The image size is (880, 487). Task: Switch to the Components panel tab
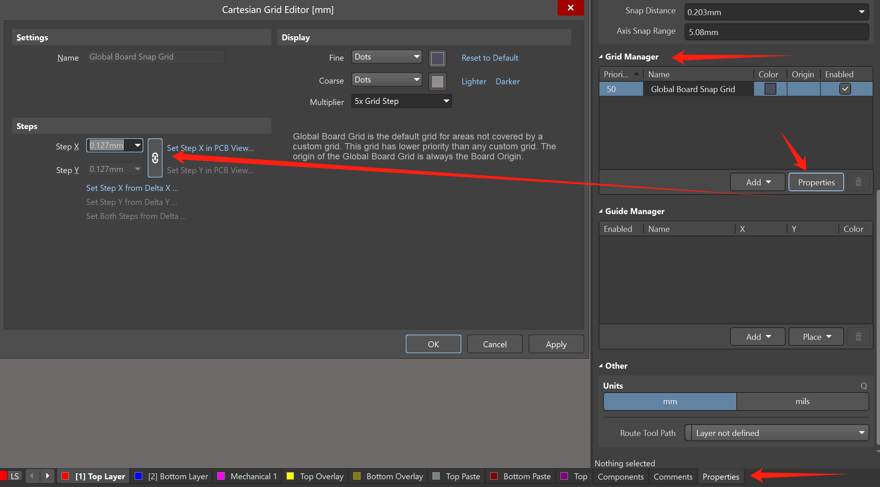coord(620,477)
